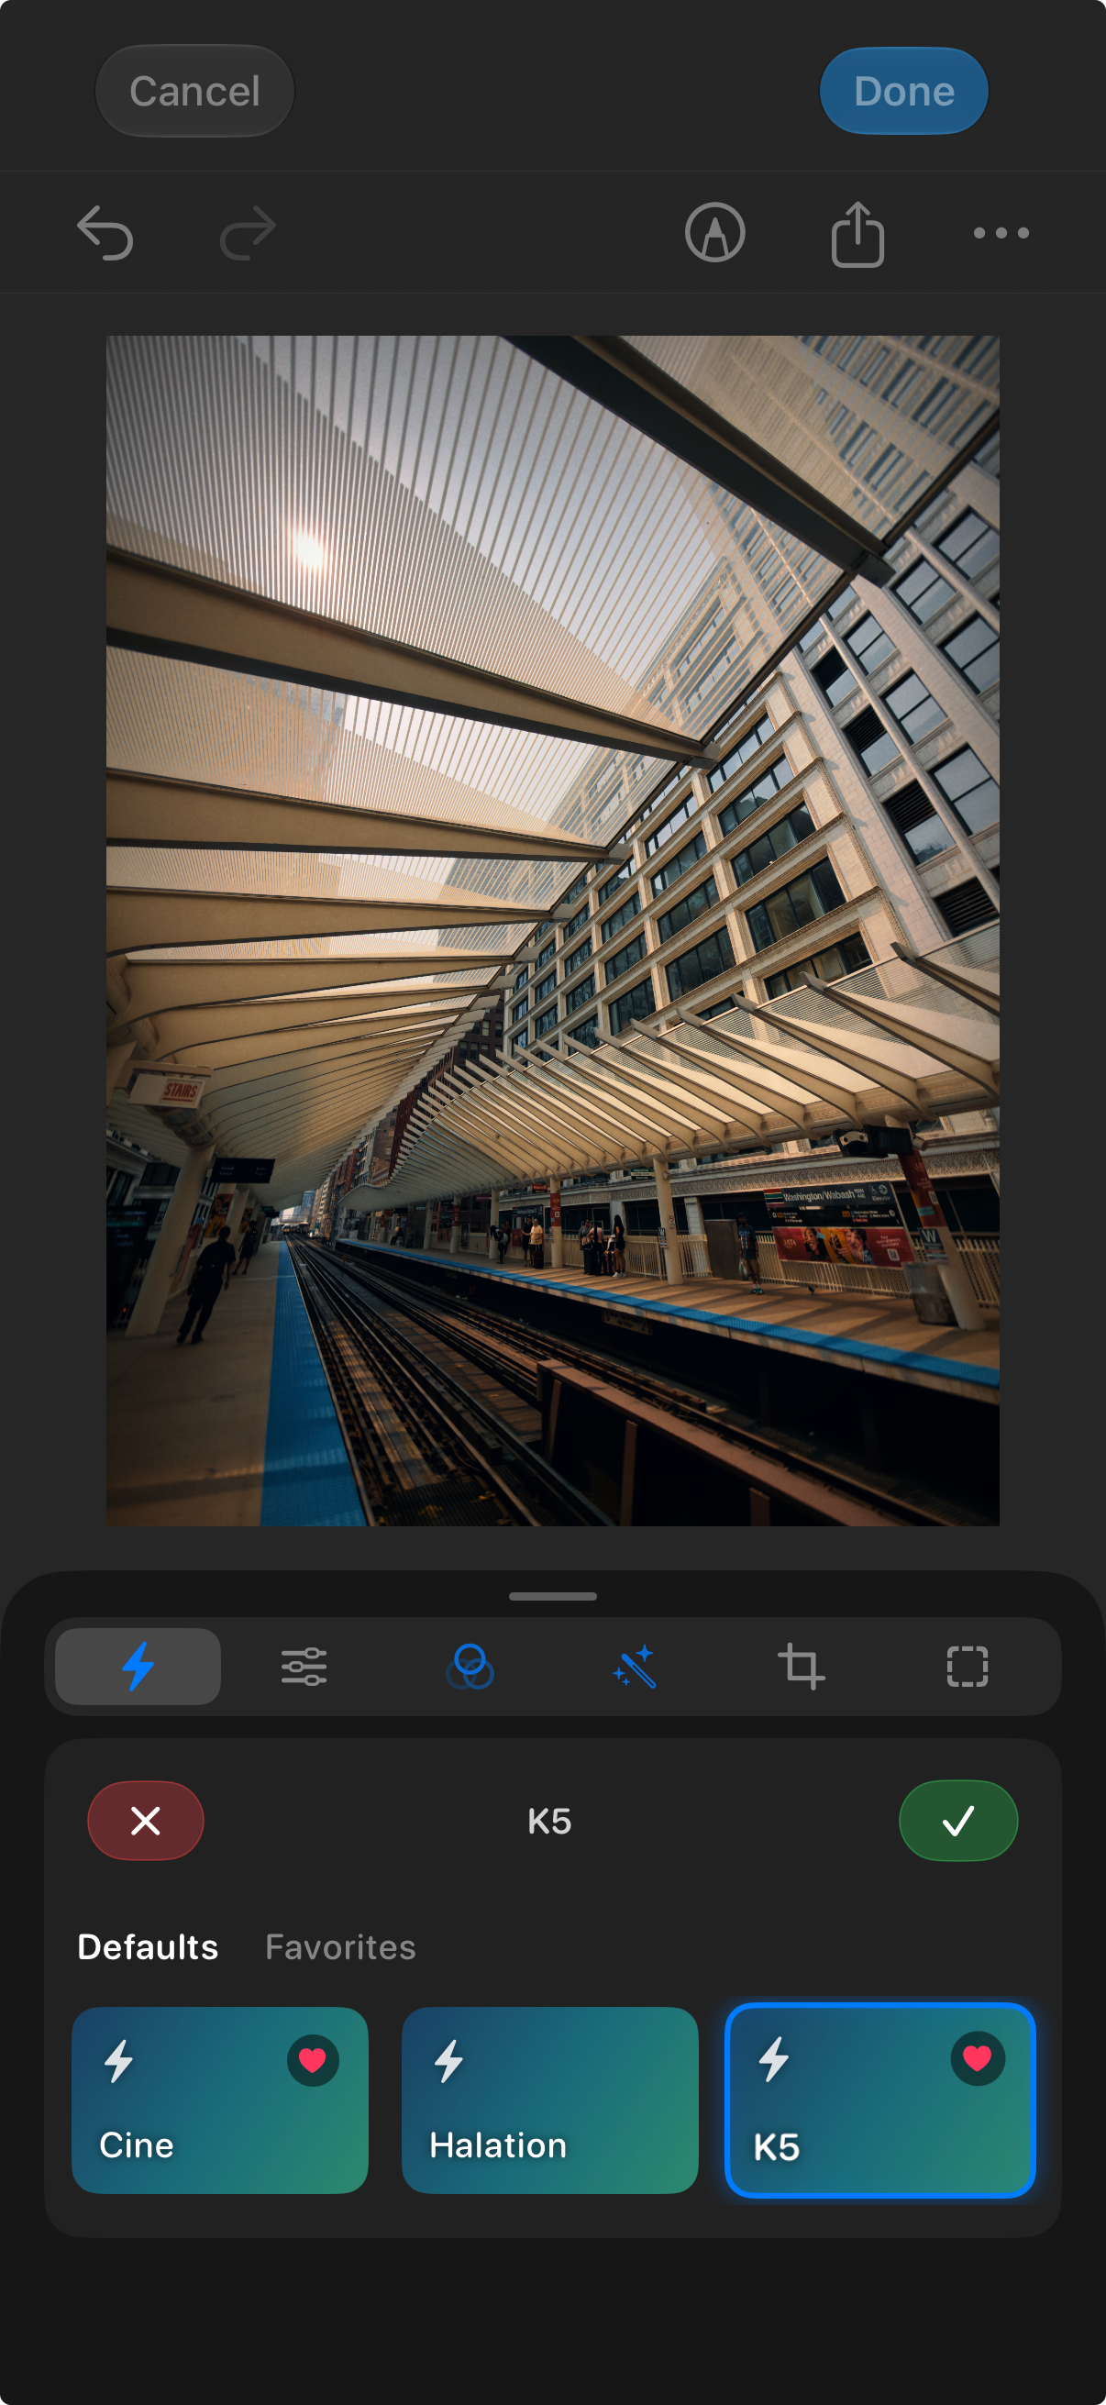
Task: Tap Done to save edits
Action: tap(904, 91)
